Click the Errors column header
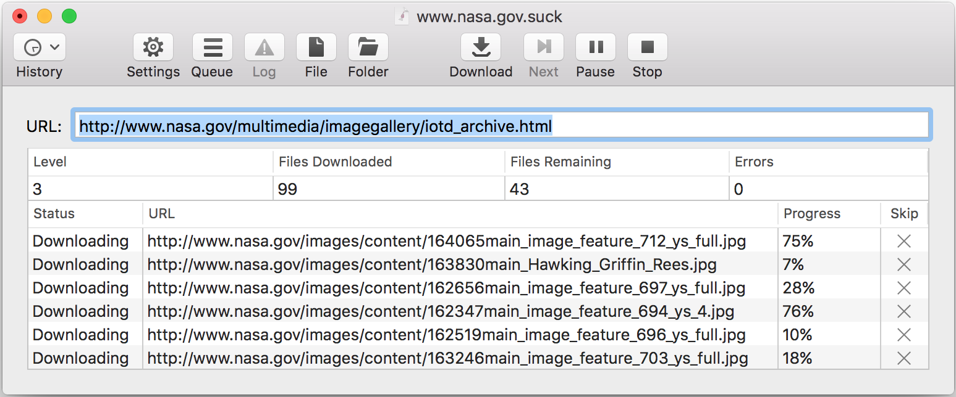 828,162
